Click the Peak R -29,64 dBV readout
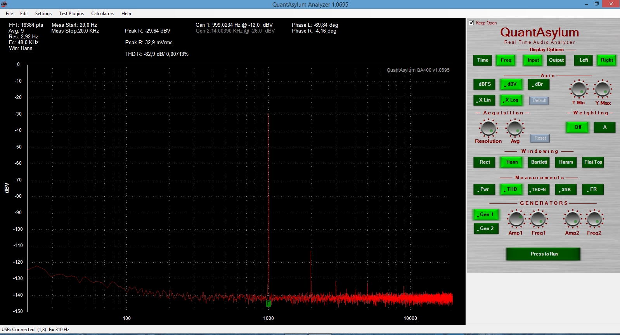This screenshot has height=335, width=620. click(147, 31)
